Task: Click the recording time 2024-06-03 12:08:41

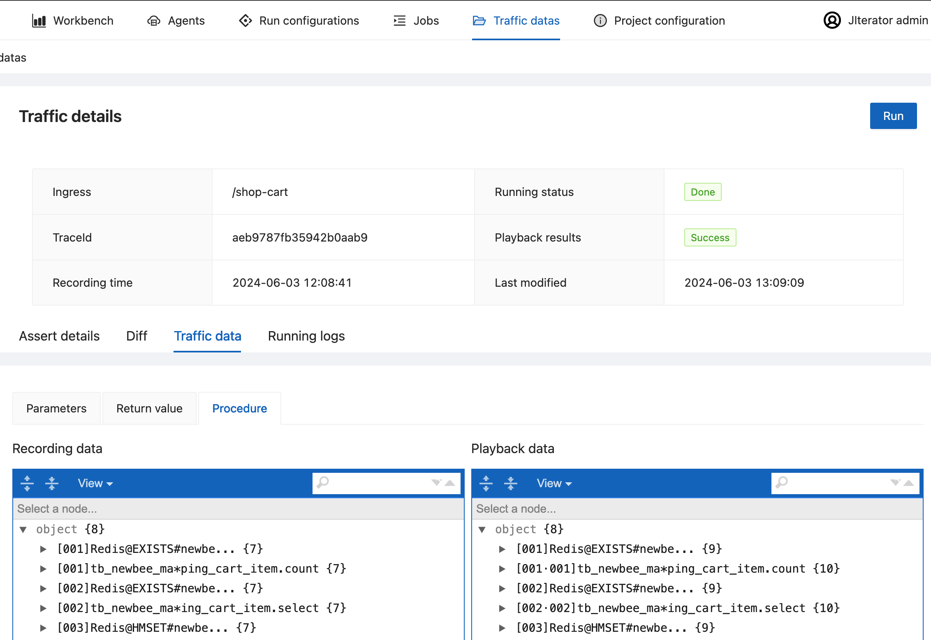Action: click(292, 283)
